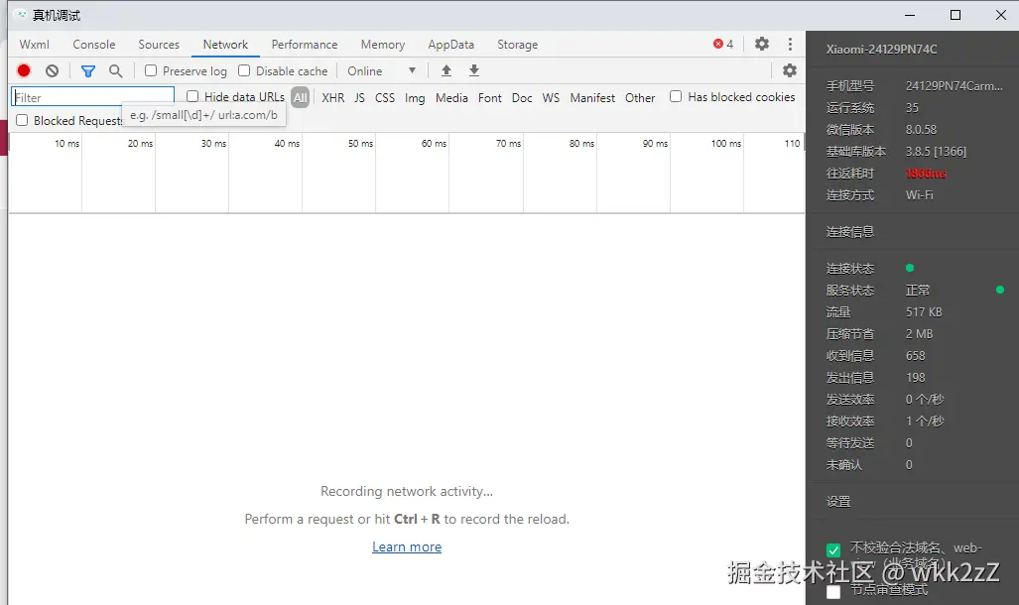Open the three-dot DevTools menu
Image resolution: width=1019 pixels, height=605 pixels.
790,45
